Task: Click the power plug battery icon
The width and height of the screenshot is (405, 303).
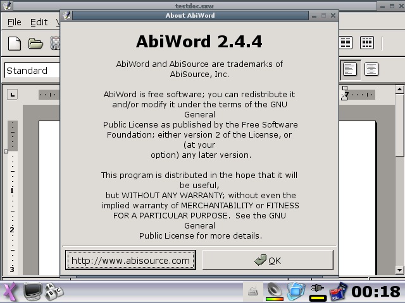Action: coord(317,291)
